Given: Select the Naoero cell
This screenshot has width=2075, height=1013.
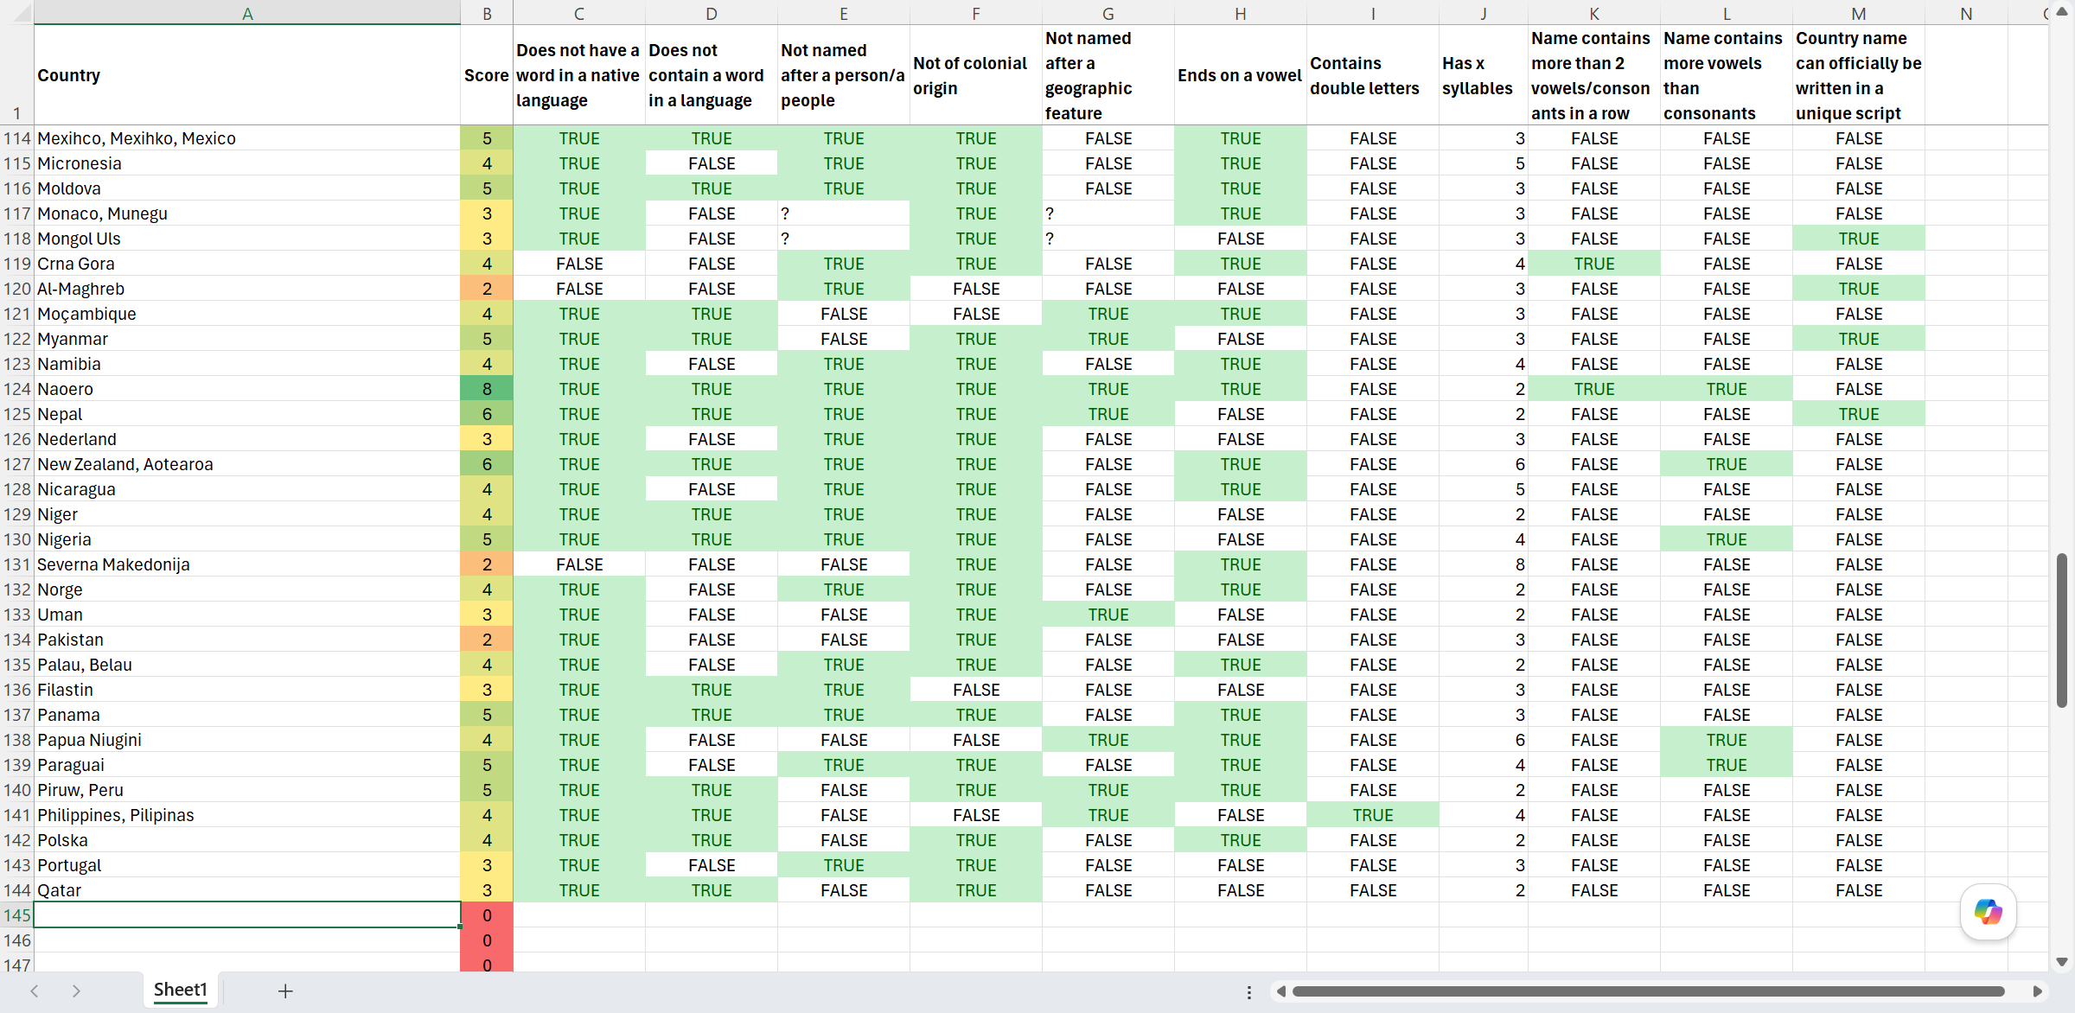Looking at the screenshot, I should click(247, 389).
